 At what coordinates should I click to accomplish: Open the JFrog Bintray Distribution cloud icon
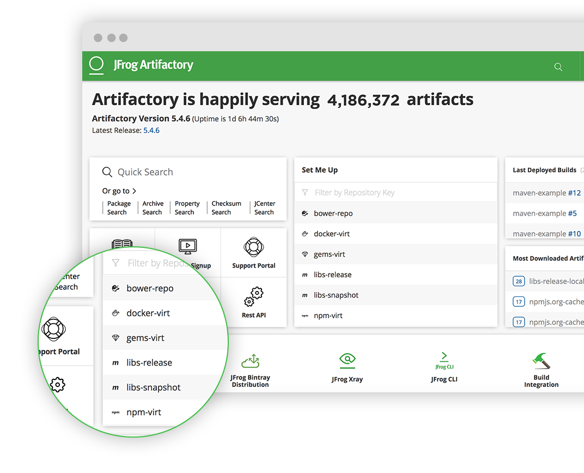tap(250, 361)
